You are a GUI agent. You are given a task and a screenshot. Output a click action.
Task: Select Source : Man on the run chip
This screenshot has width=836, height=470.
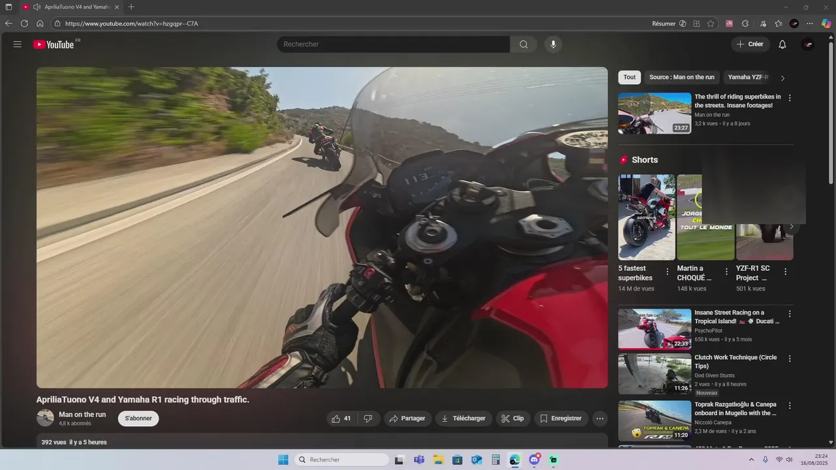682,77
